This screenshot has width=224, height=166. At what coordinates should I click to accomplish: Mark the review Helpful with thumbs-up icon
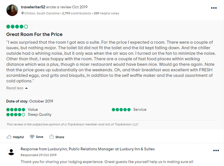9,137
